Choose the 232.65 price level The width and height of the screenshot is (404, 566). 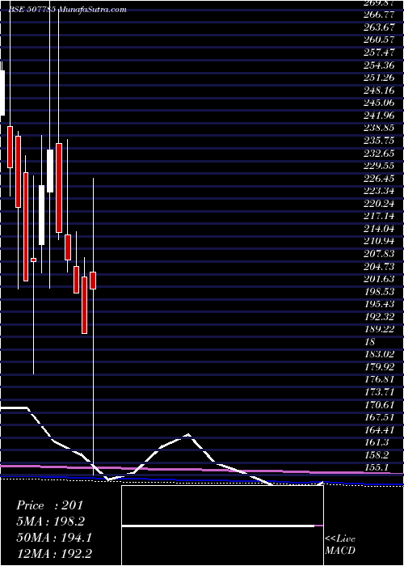click(x=380, y=154)
